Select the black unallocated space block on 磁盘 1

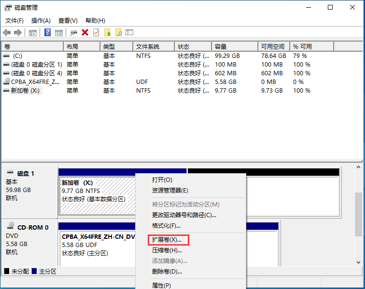292,195
